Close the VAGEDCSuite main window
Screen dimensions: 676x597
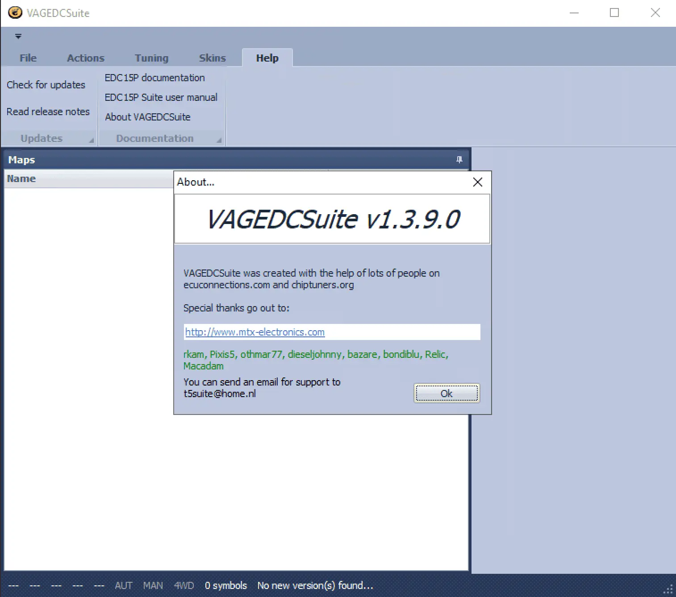coord(655,12)
